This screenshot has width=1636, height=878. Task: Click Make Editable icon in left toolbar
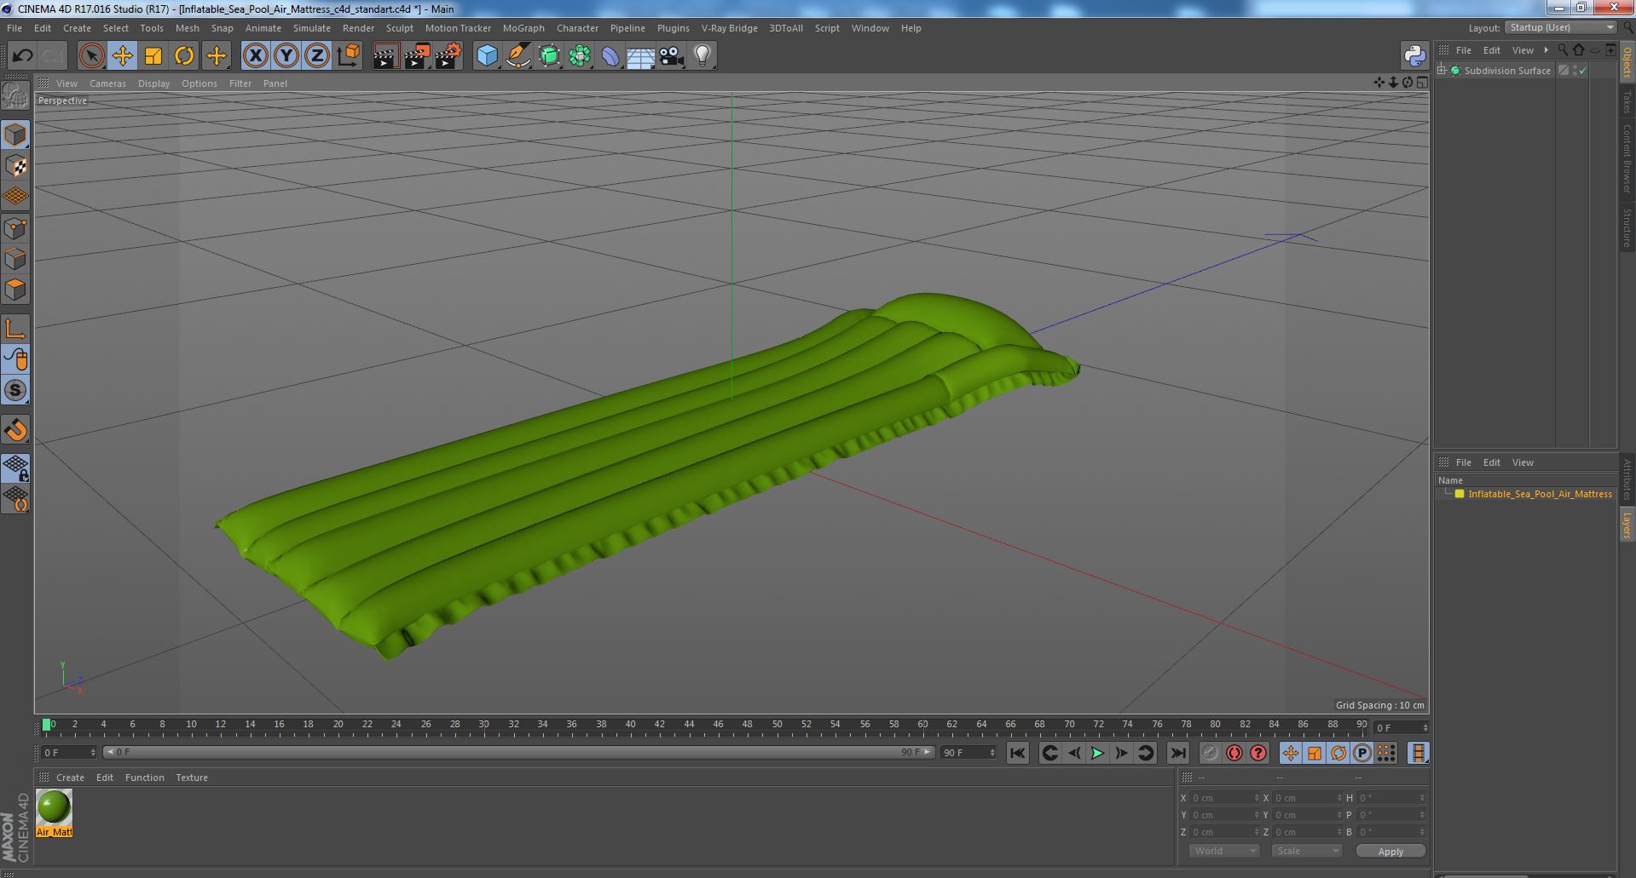(15, 95)
